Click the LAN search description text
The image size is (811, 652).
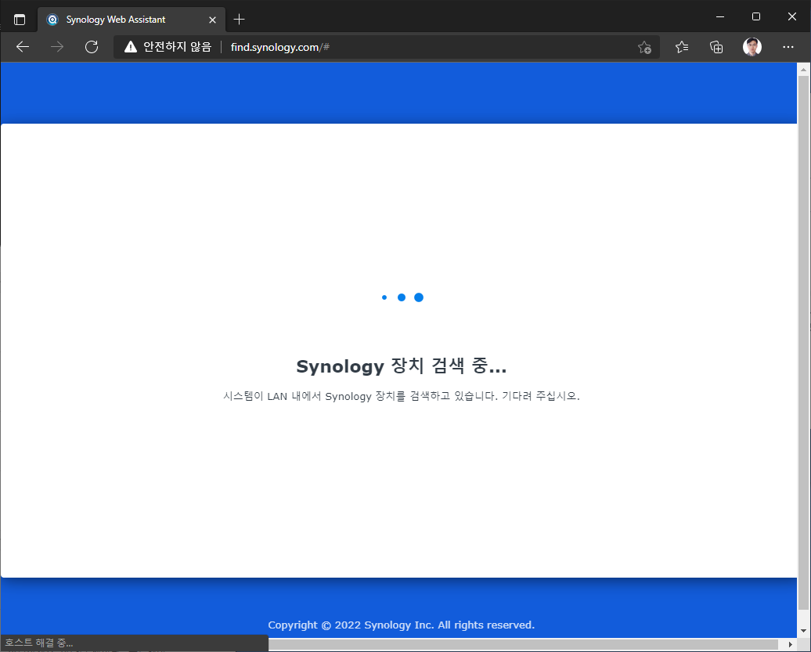tap(402, 396)
